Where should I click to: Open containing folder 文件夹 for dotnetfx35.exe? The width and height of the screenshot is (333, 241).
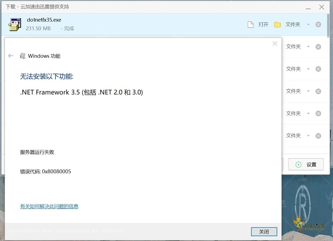pos(293,25)
